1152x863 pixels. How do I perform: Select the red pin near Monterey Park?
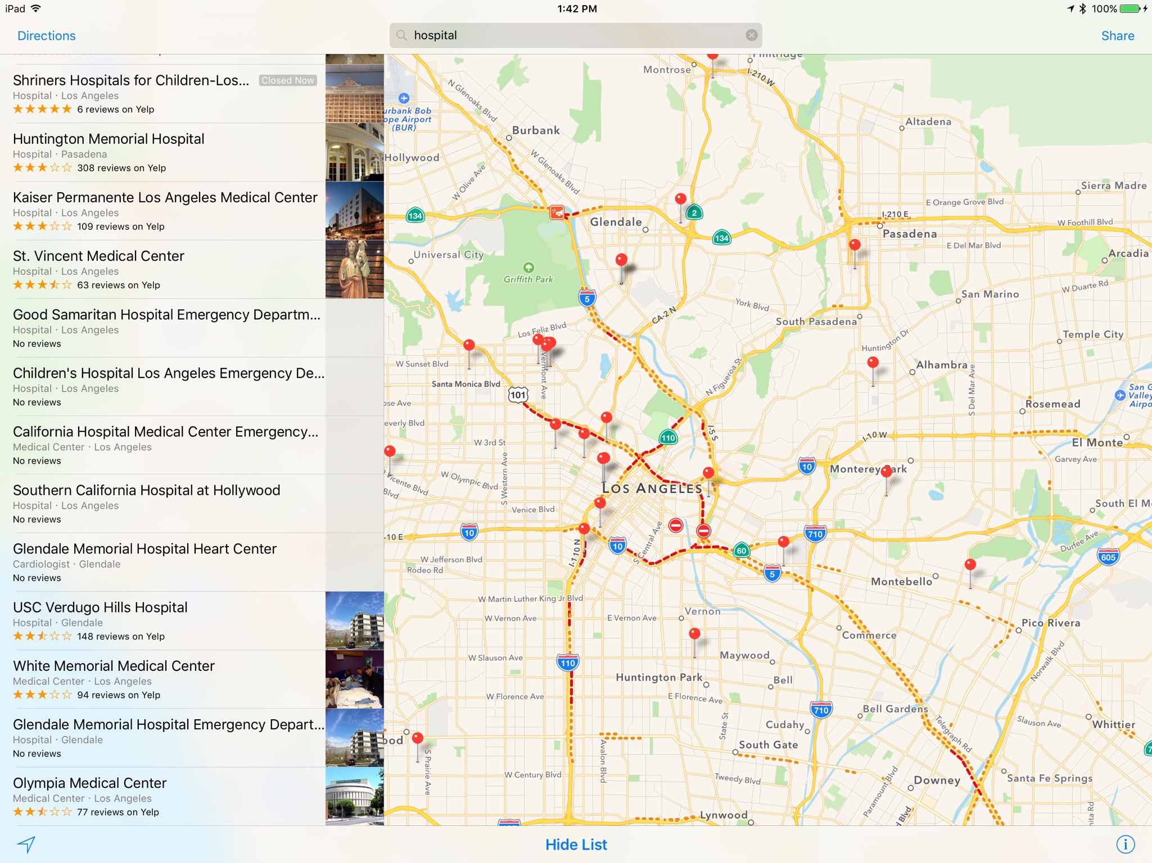click(887, 471)
